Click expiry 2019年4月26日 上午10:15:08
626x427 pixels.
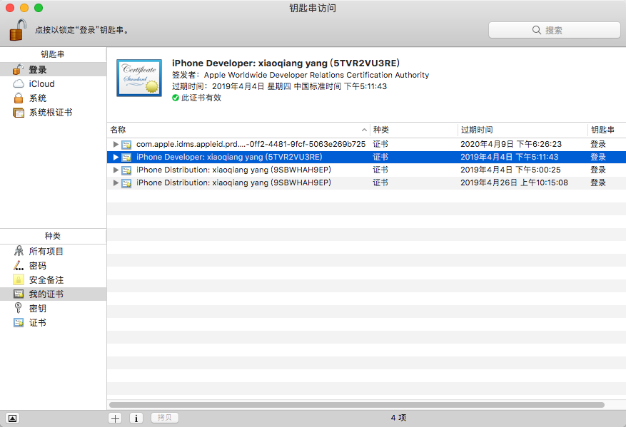pos(514,182)
